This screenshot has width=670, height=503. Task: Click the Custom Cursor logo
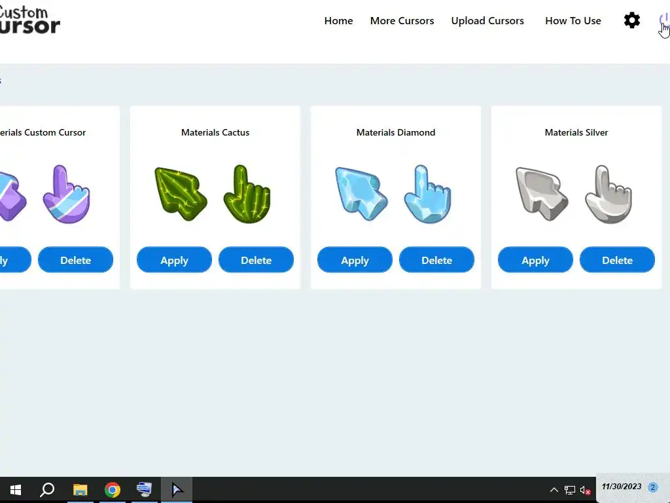[29, 19]
